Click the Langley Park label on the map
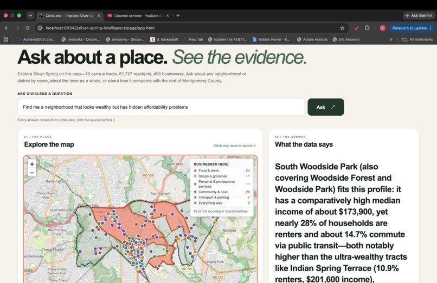Viewport: 437px width, 283px height. (214, 262)
